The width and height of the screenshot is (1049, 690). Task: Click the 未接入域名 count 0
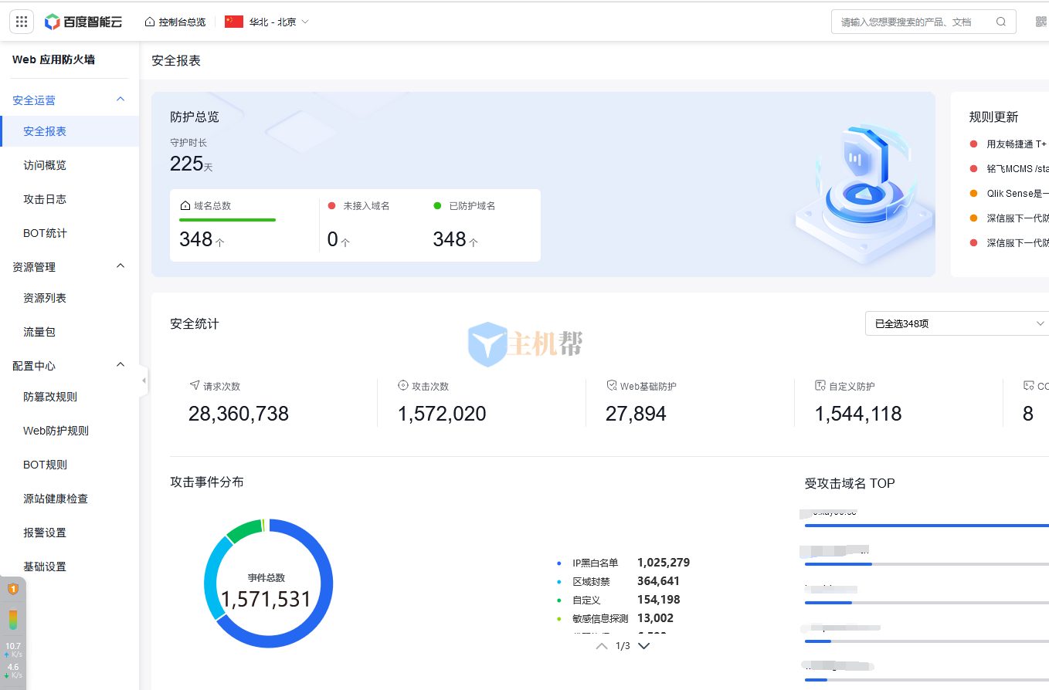pos(333,239)
